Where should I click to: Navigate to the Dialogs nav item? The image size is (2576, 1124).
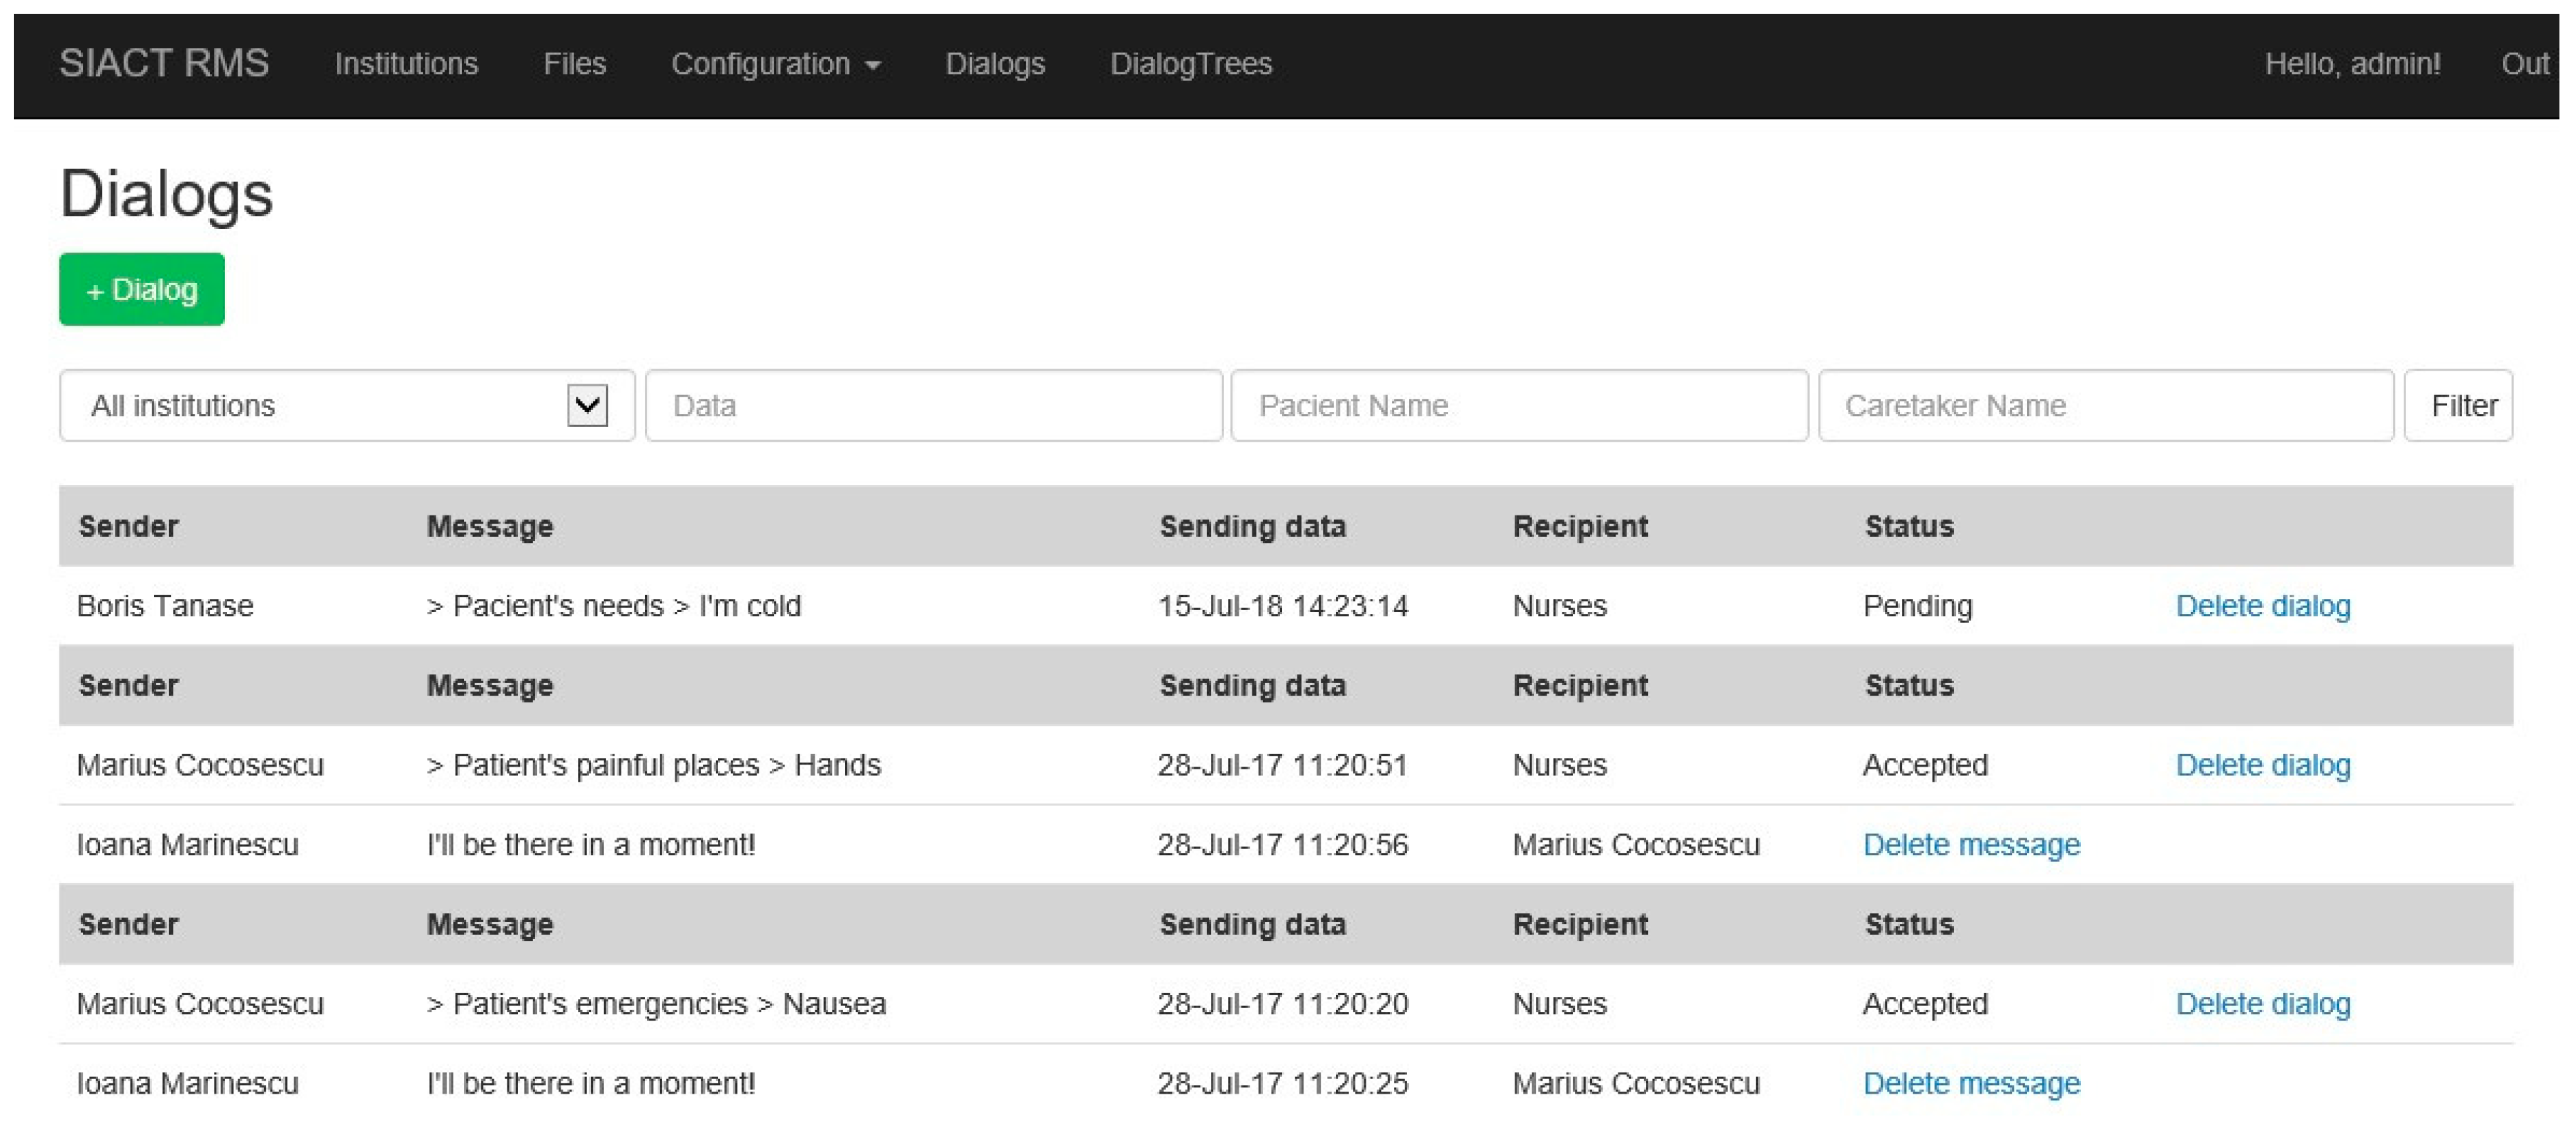coord(994,64)
